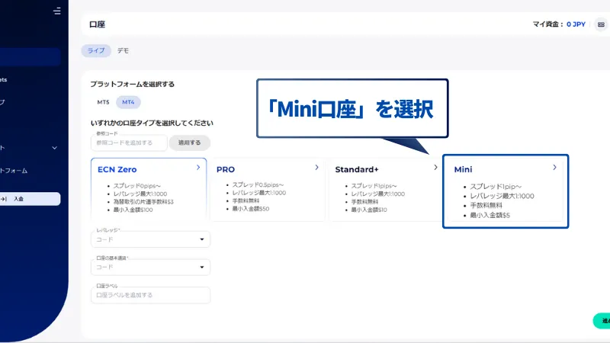Click スプレッド0pips〜 in the ECN Zero card
Viewport: 610px width, 343px height.
coord(137,186)
